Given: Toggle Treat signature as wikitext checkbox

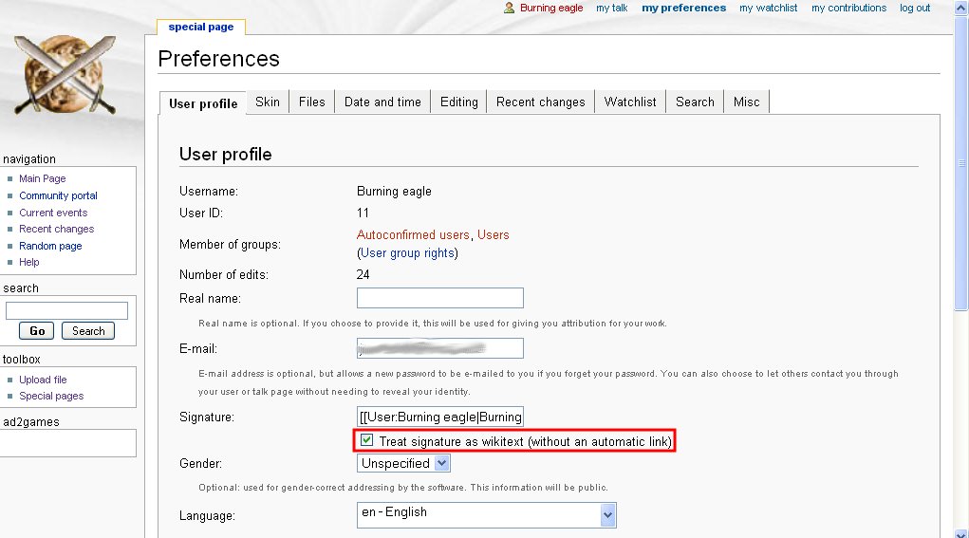Looking at the screenshot, I should pos(366,440).
